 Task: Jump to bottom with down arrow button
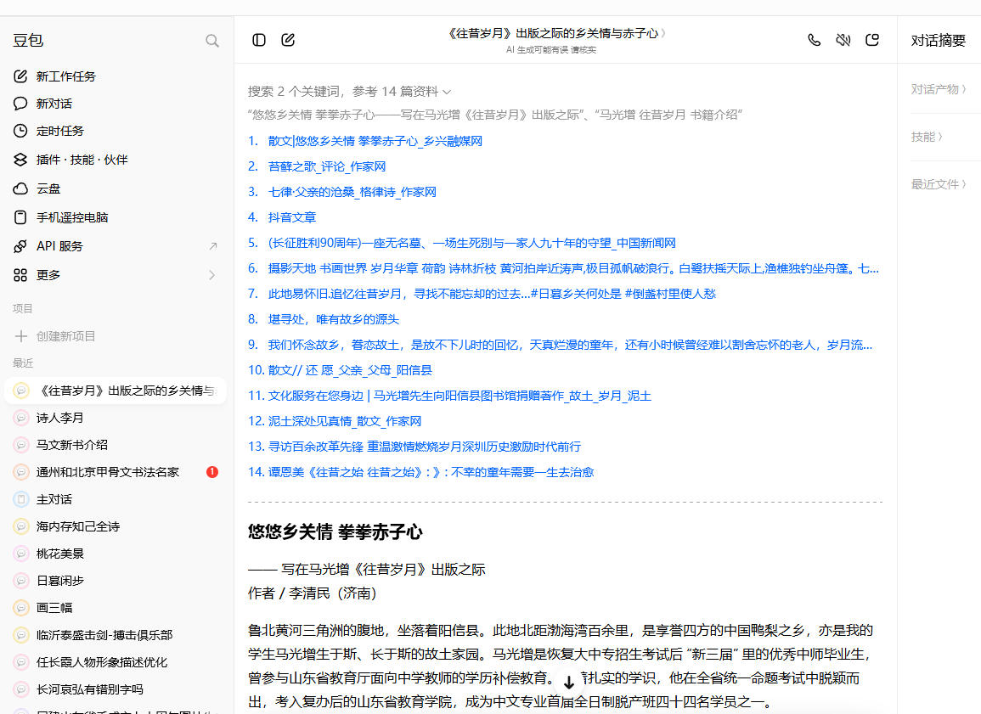pos(569,682)
